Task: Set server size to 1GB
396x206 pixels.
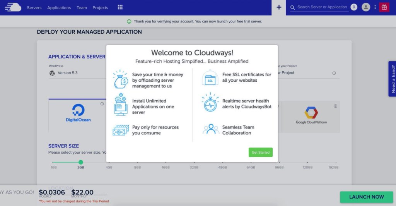Action: pyautogui.click(x=53, y=167)
